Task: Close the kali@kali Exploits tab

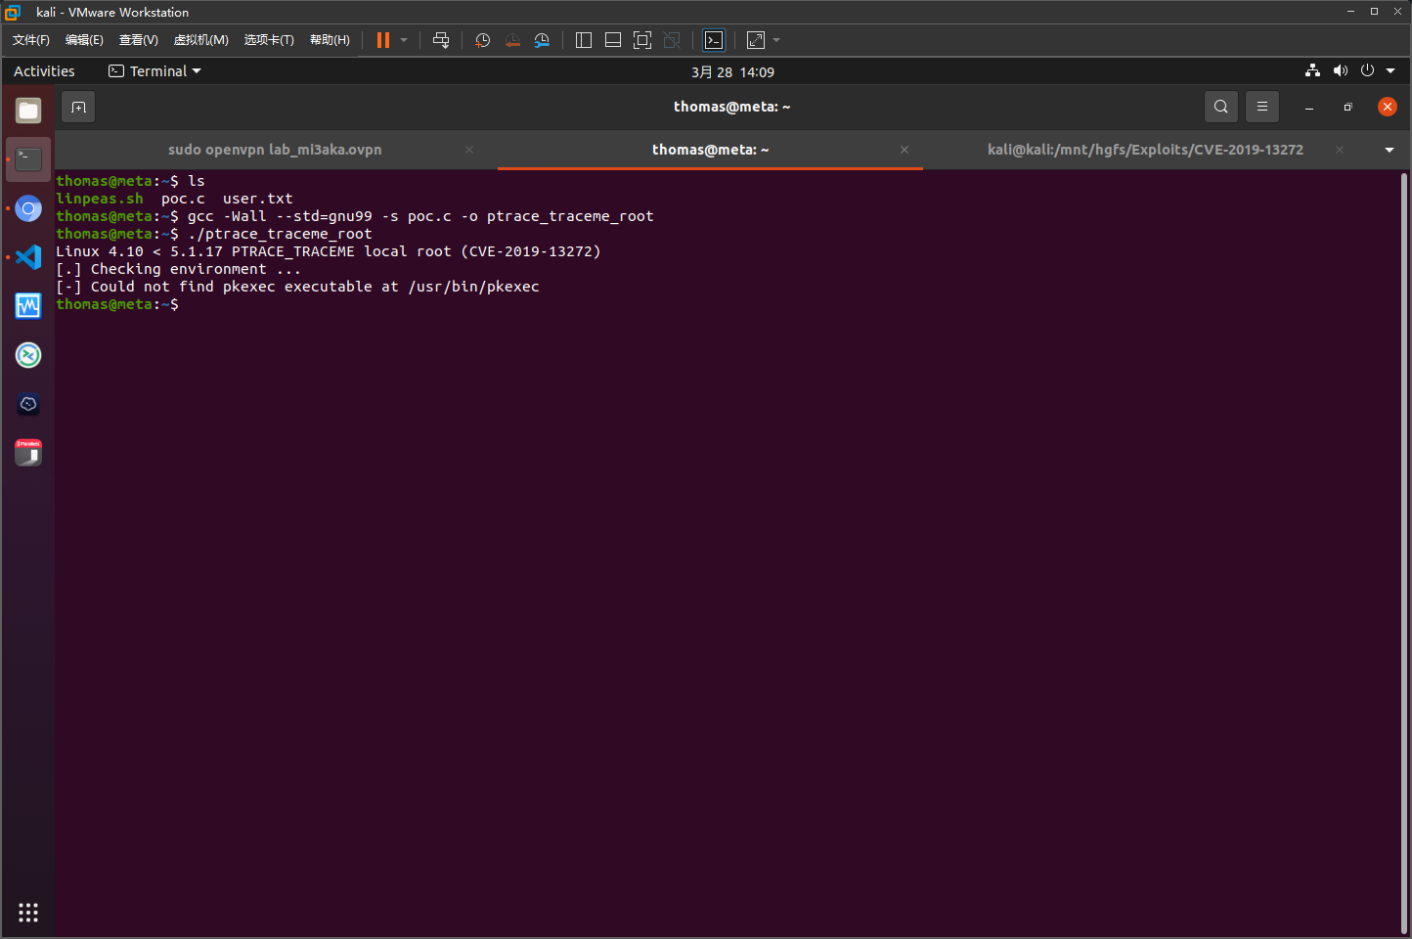Action: coord(1340,150)
